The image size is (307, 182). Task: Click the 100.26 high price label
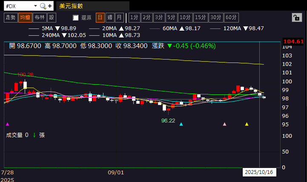pos(25,75)
